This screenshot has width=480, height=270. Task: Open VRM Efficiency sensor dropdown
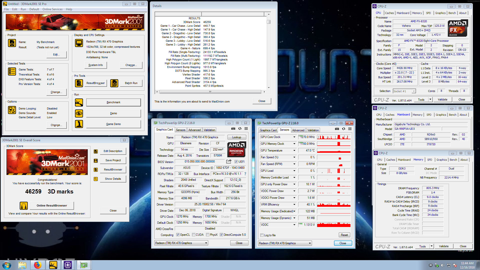coord(294,204)
